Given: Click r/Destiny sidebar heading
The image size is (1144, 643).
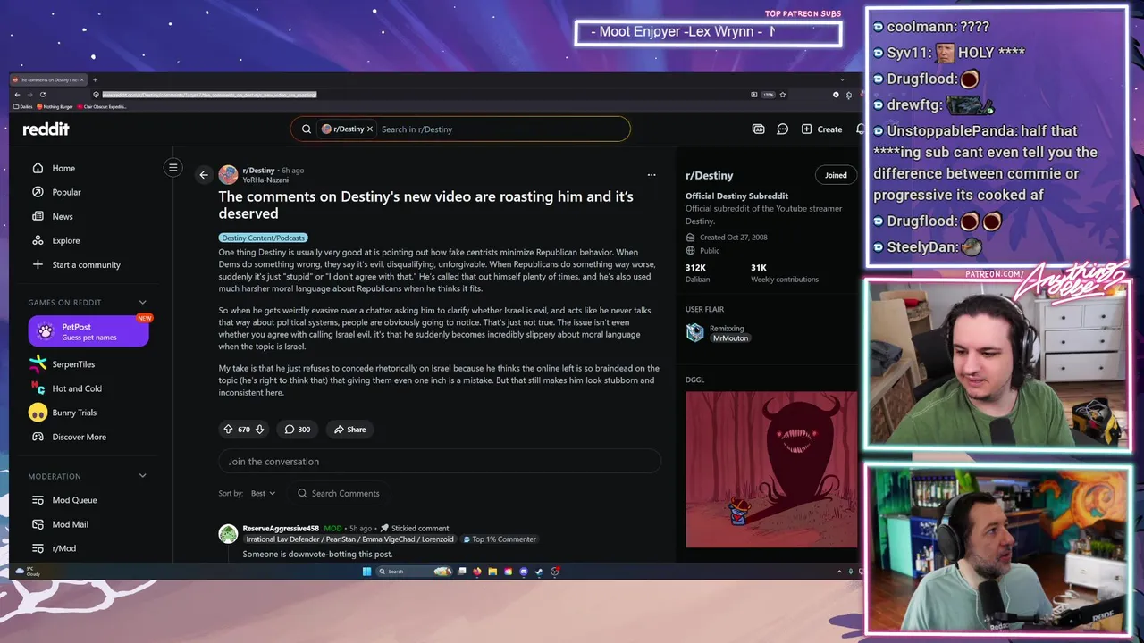Looking at the screenshot, I should tap(709, 176).
